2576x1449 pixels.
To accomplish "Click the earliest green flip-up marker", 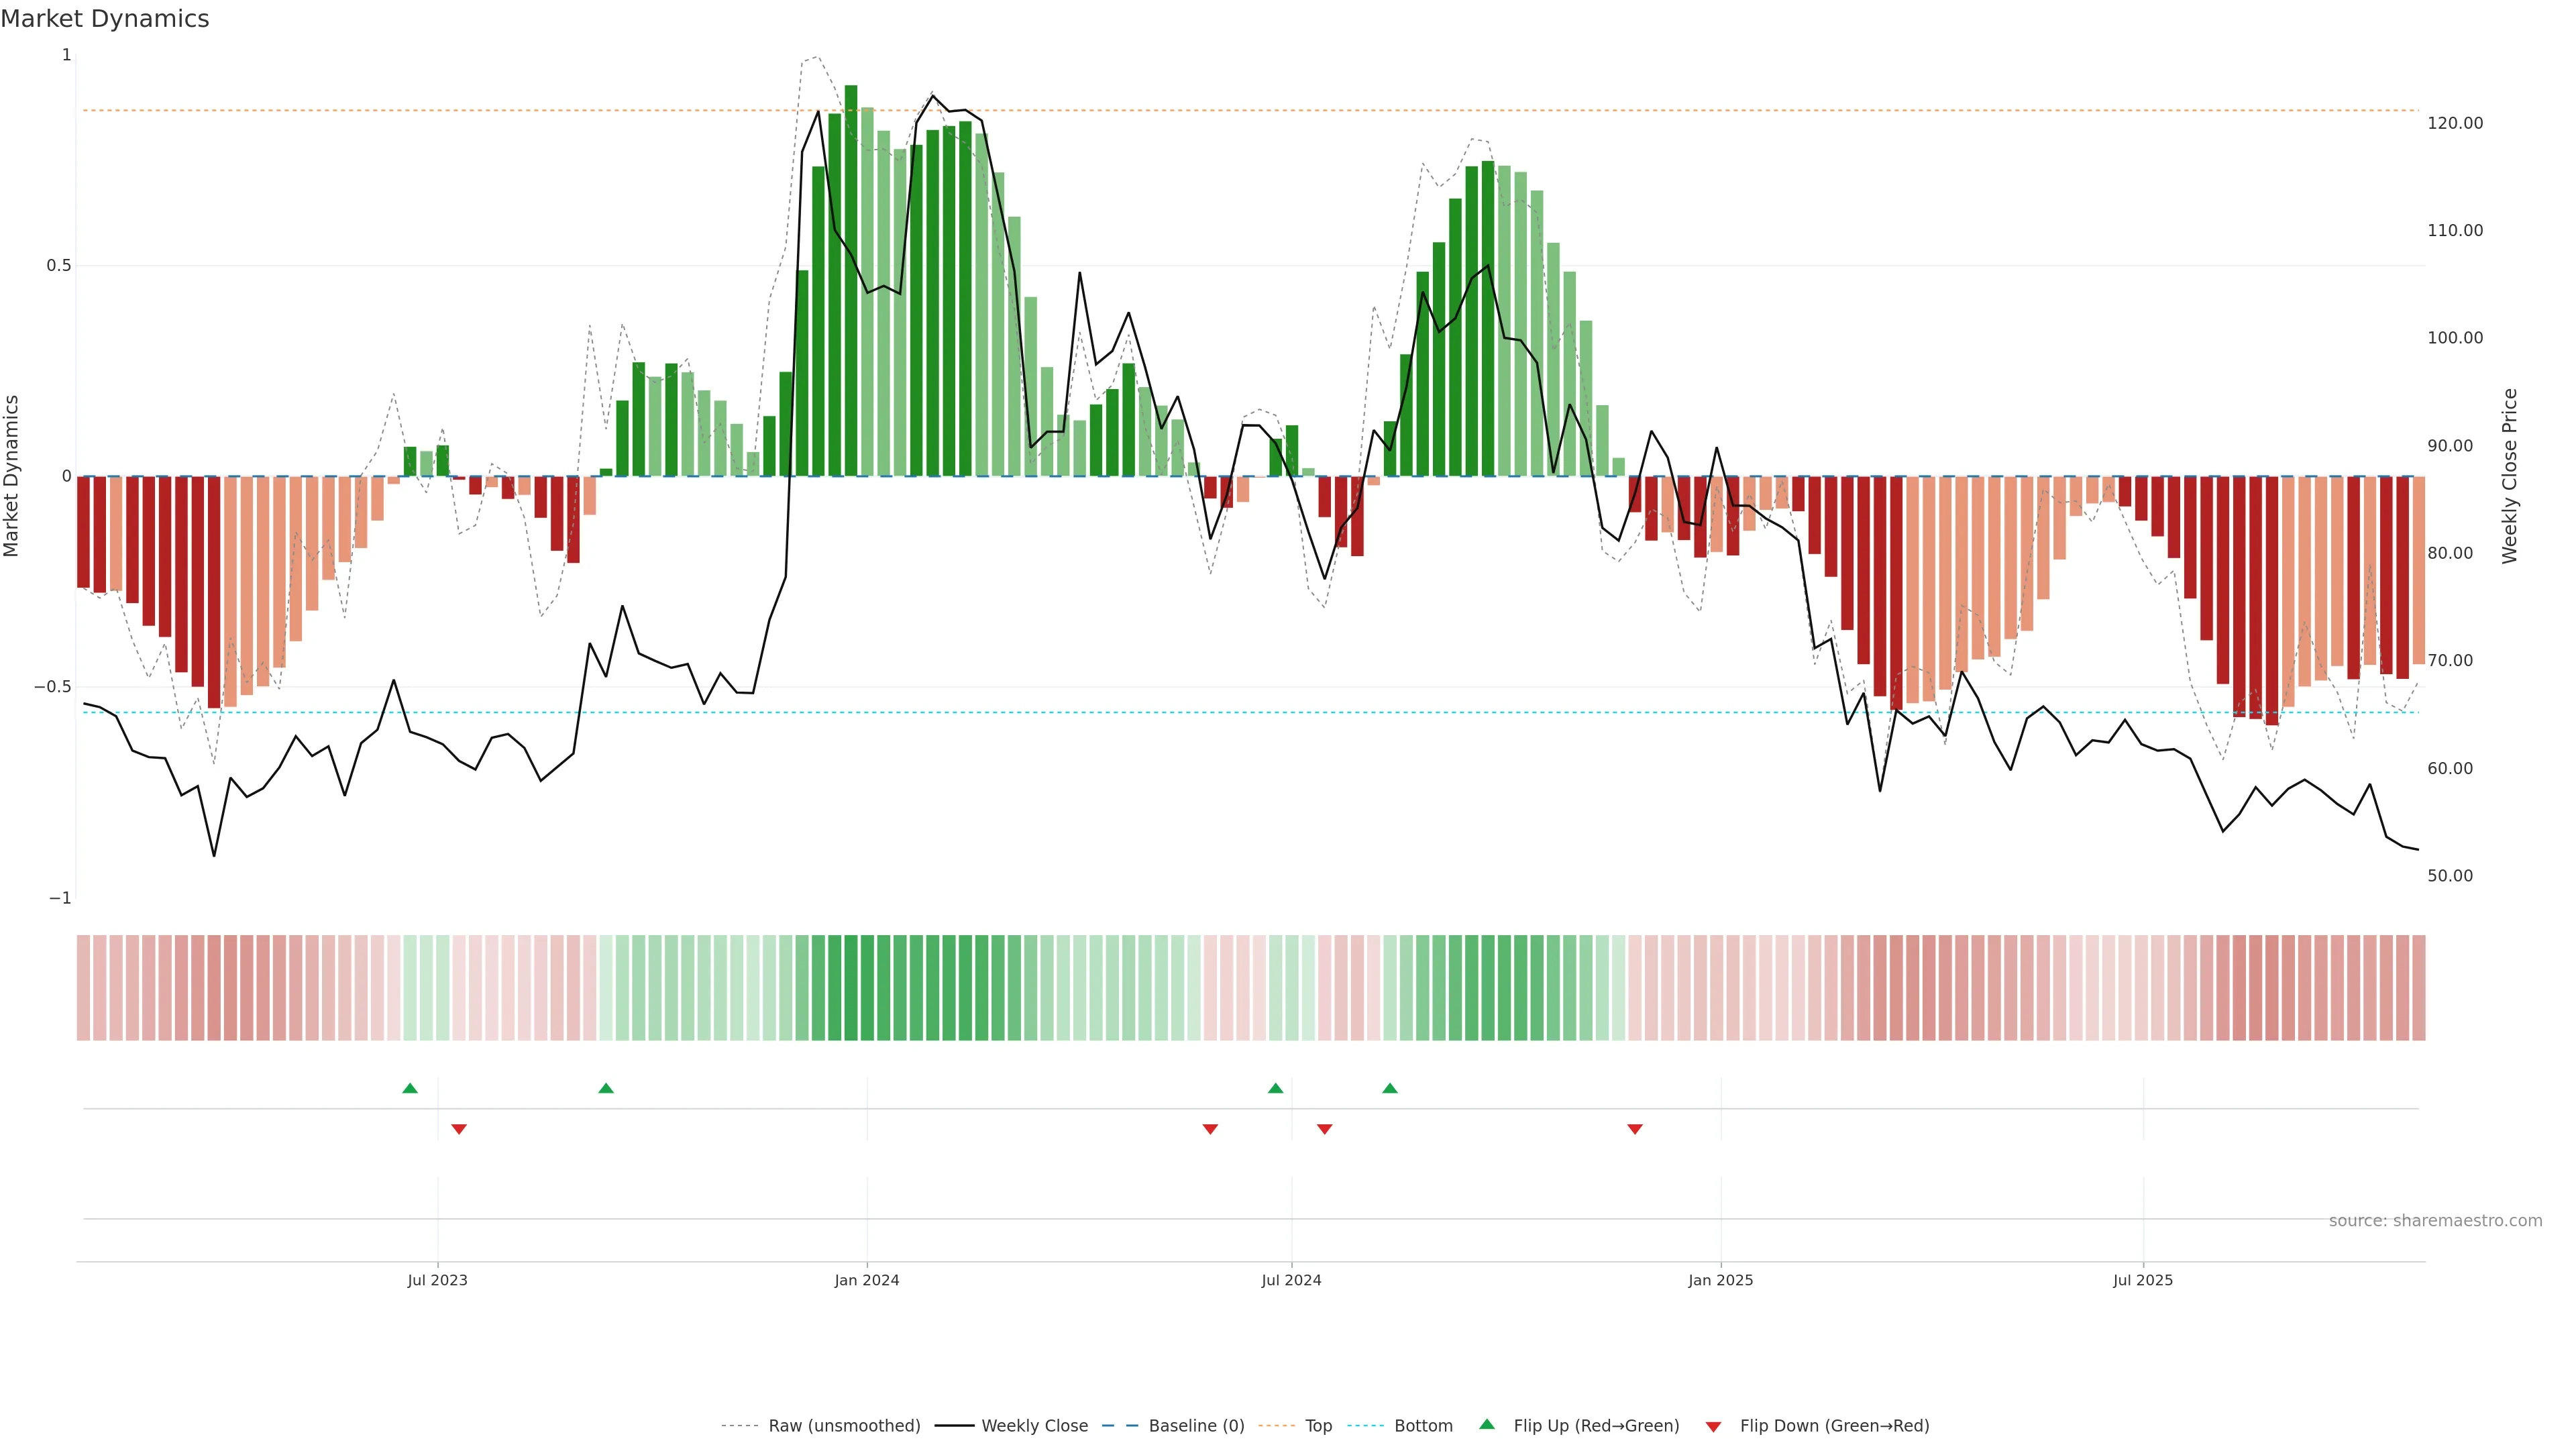I will click(x=410, y=1088).
